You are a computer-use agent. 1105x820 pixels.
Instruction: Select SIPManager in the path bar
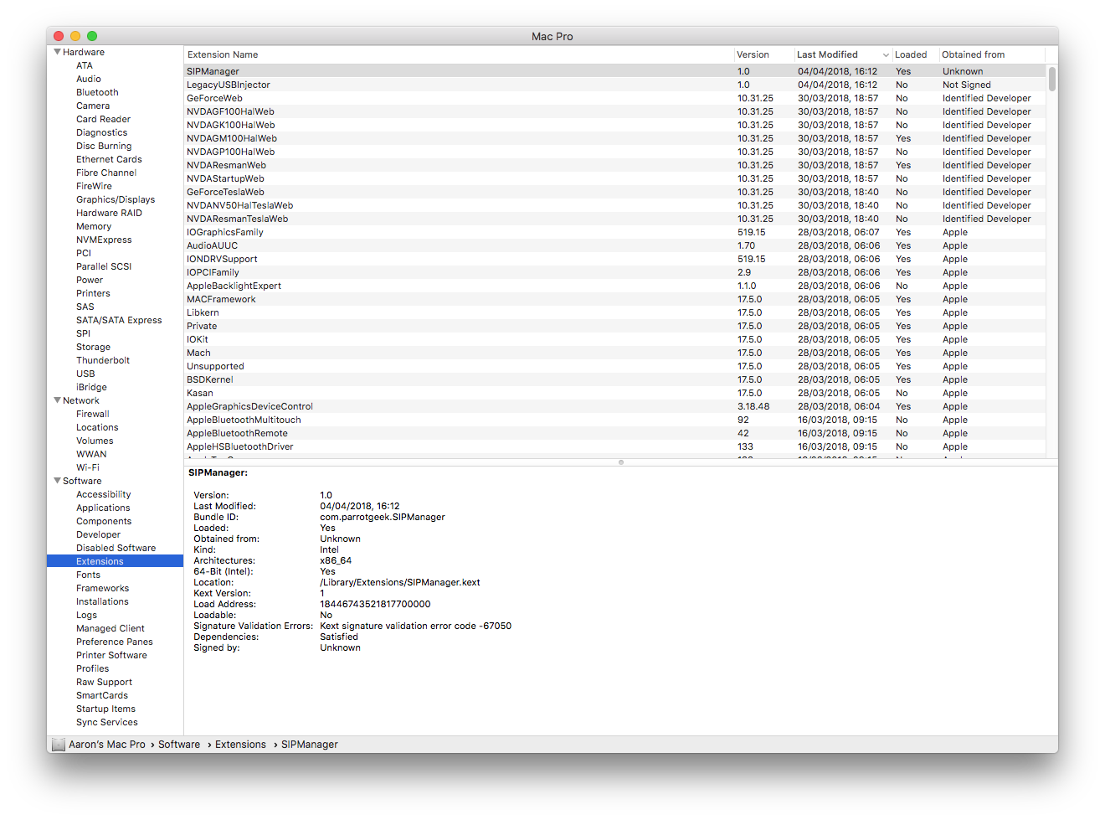click(310, 745)
